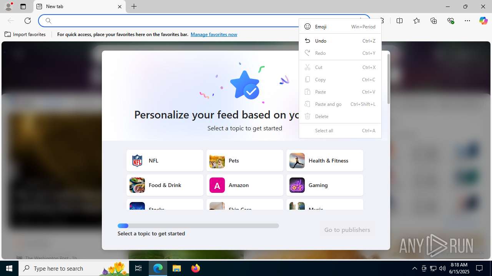Viewport: 492px width, 276px height.
Task: Click Microsoft Edge taskbar icon
Action: pyautogui.click(x=158, y=268)
